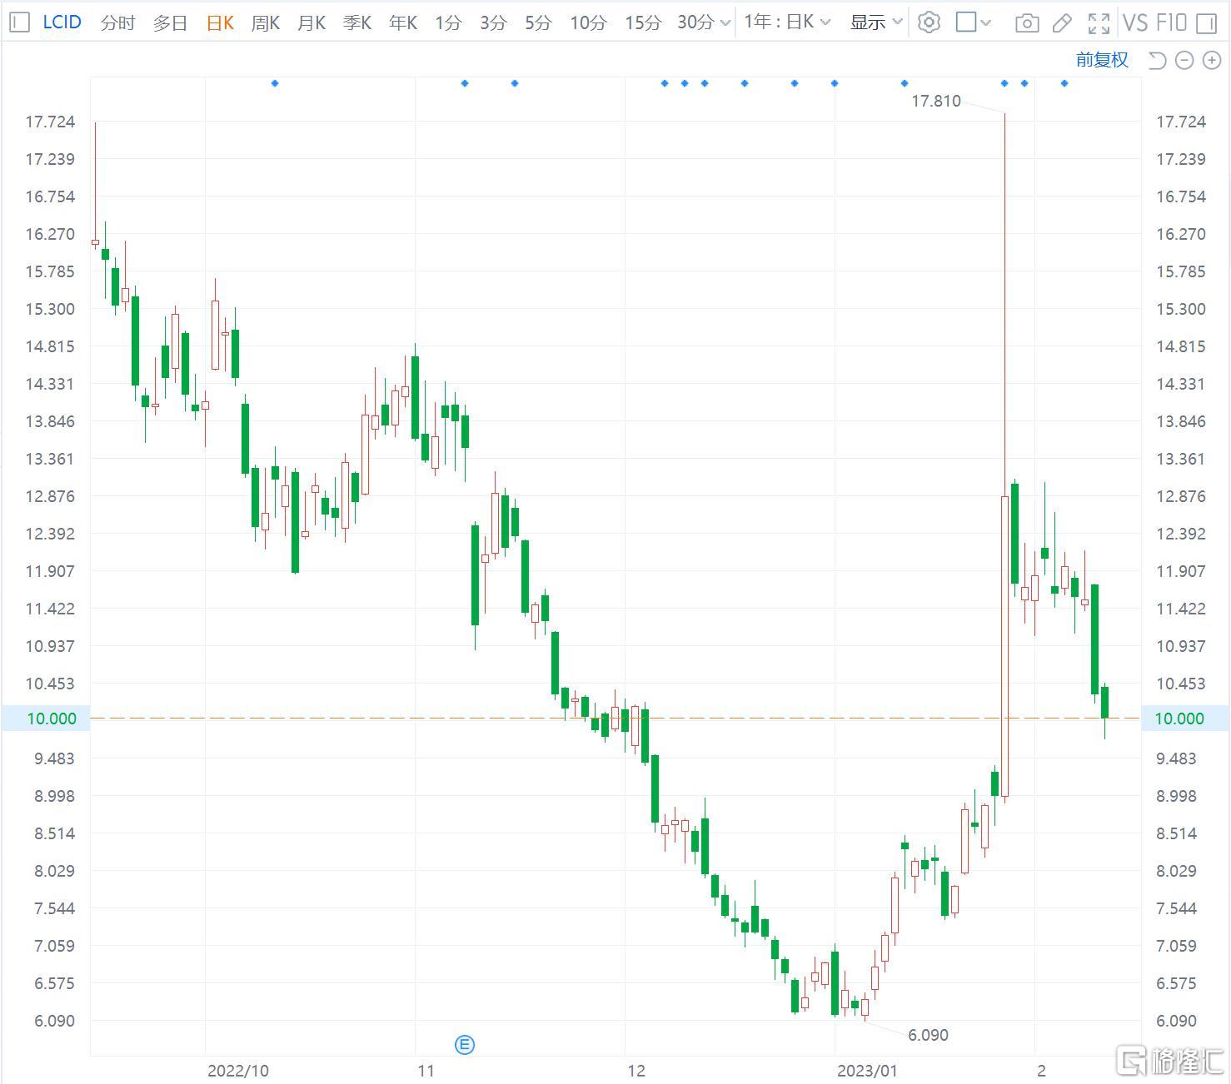This screenshot has width=1231, height=1084.
Task: Open the 1年:日K range dropdown
Action: (x=787, y=22)
